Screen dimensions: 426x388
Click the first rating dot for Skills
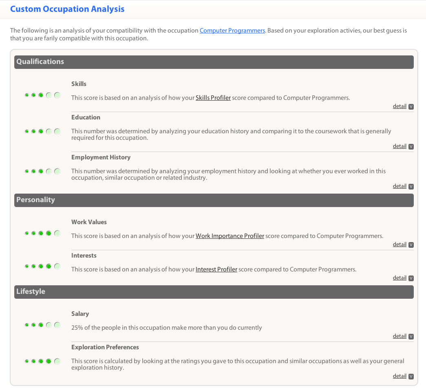pos(27,95)
